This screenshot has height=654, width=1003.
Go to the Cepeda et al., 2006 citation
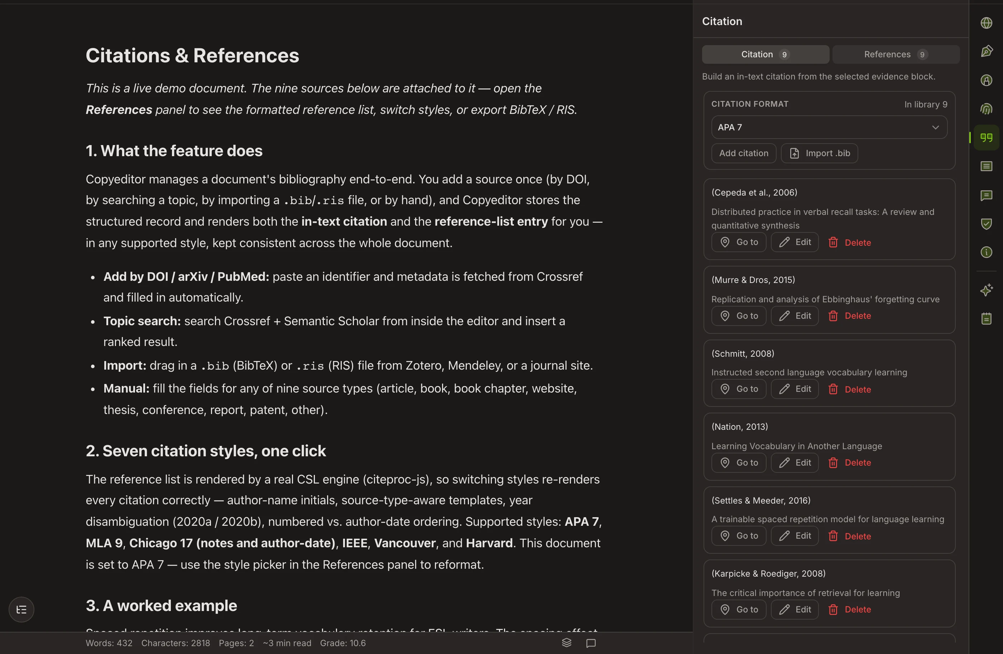coord(738,242)
